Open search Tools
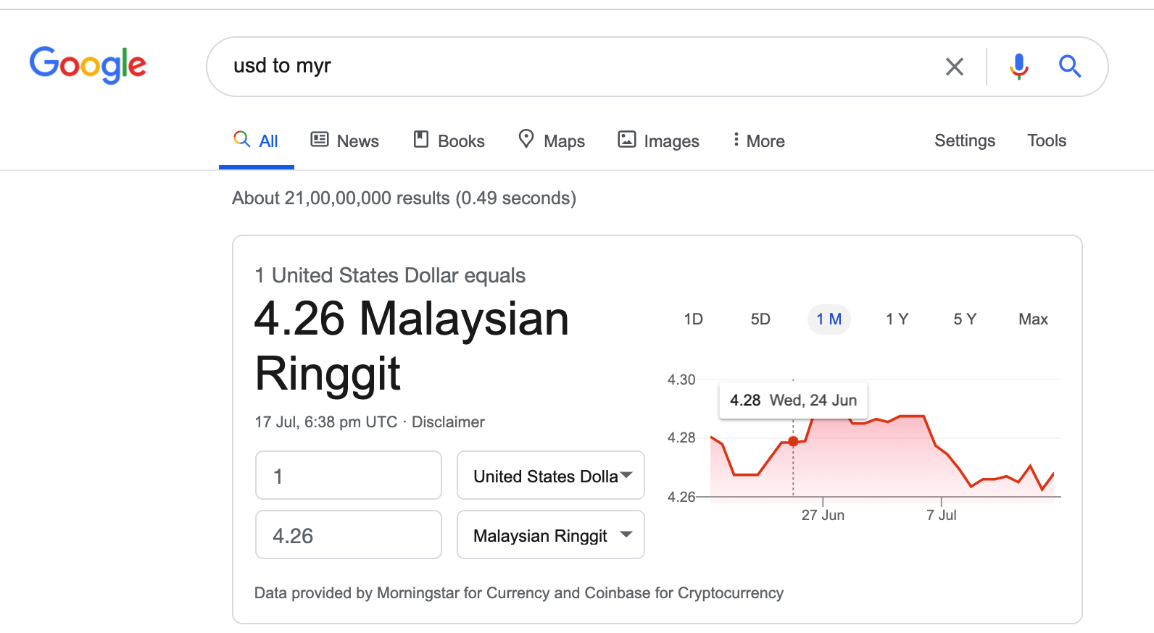This screenshot has height=633, width=1154. (1047, 141)
